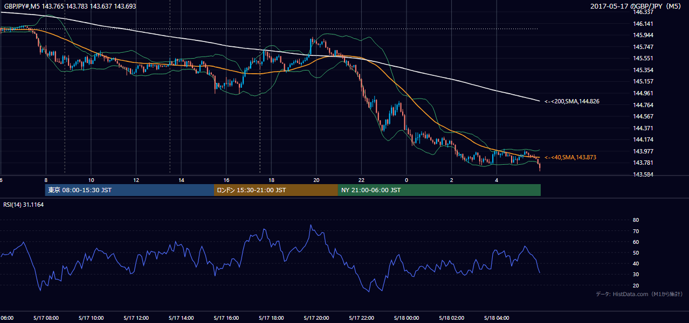Click price axis label 144.174
Screen dimensions: 689x323
click(x=643, y=139)
